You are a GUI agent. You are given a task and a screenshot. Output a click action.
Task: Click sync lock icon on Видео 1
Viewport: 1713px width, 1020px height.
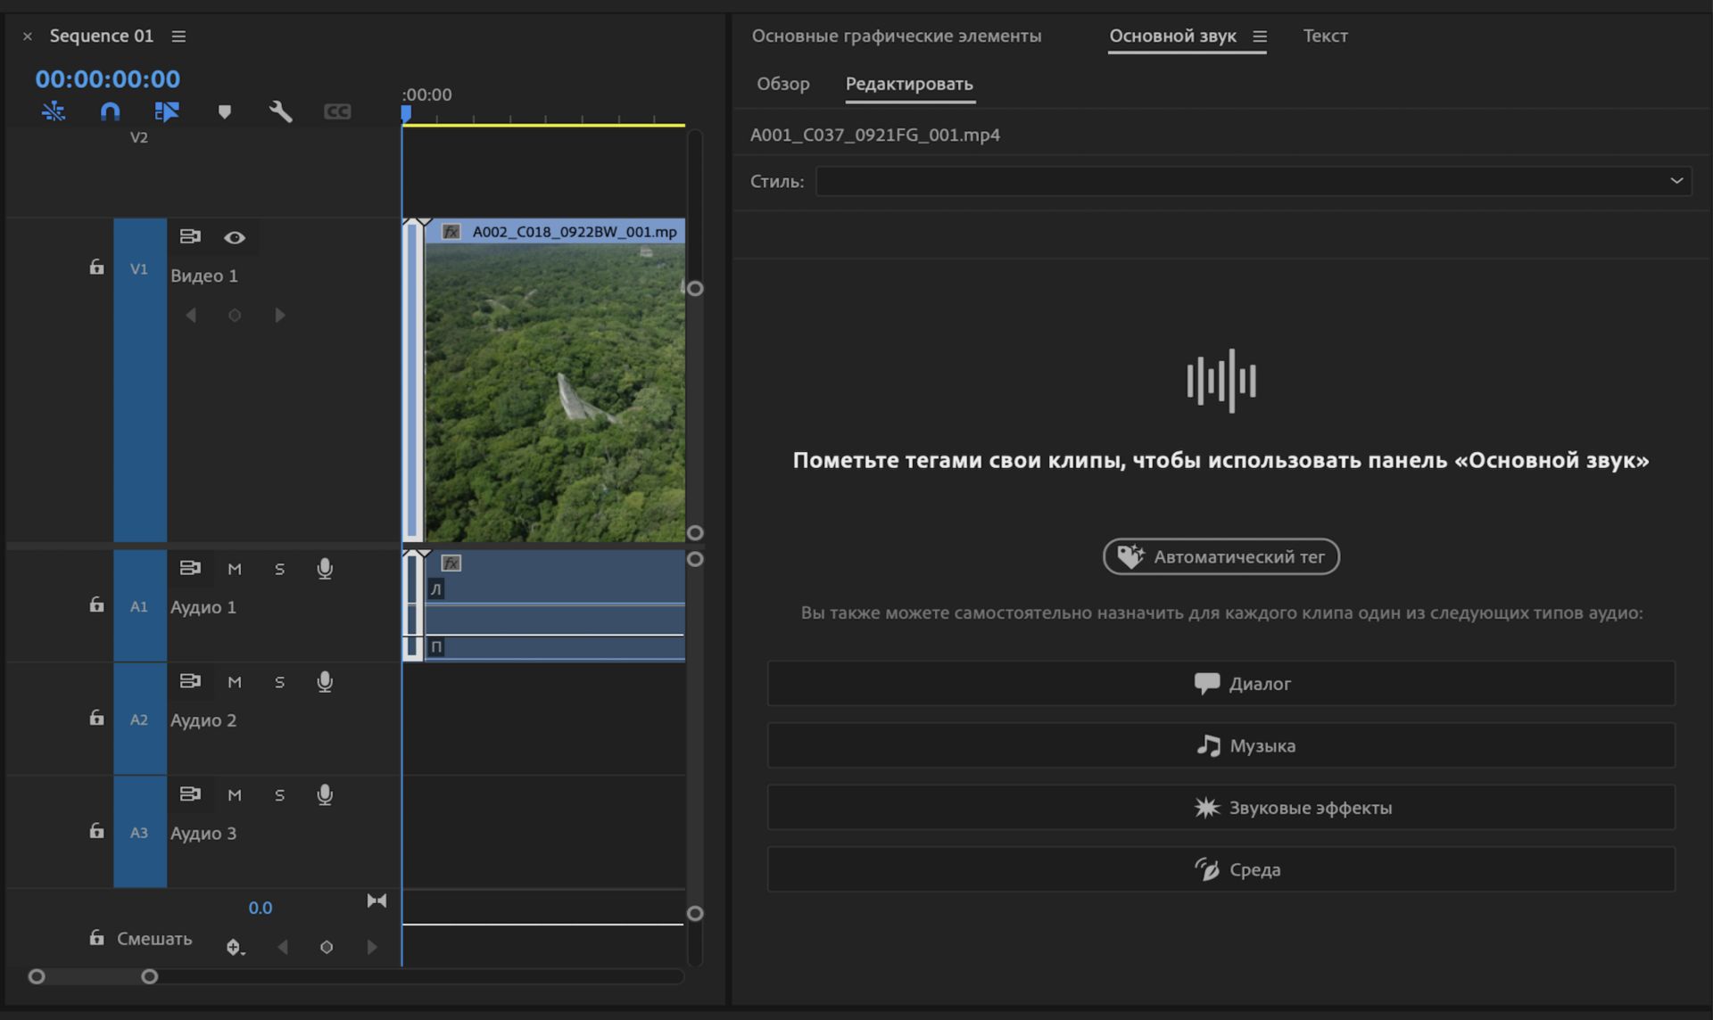(190, 236)
